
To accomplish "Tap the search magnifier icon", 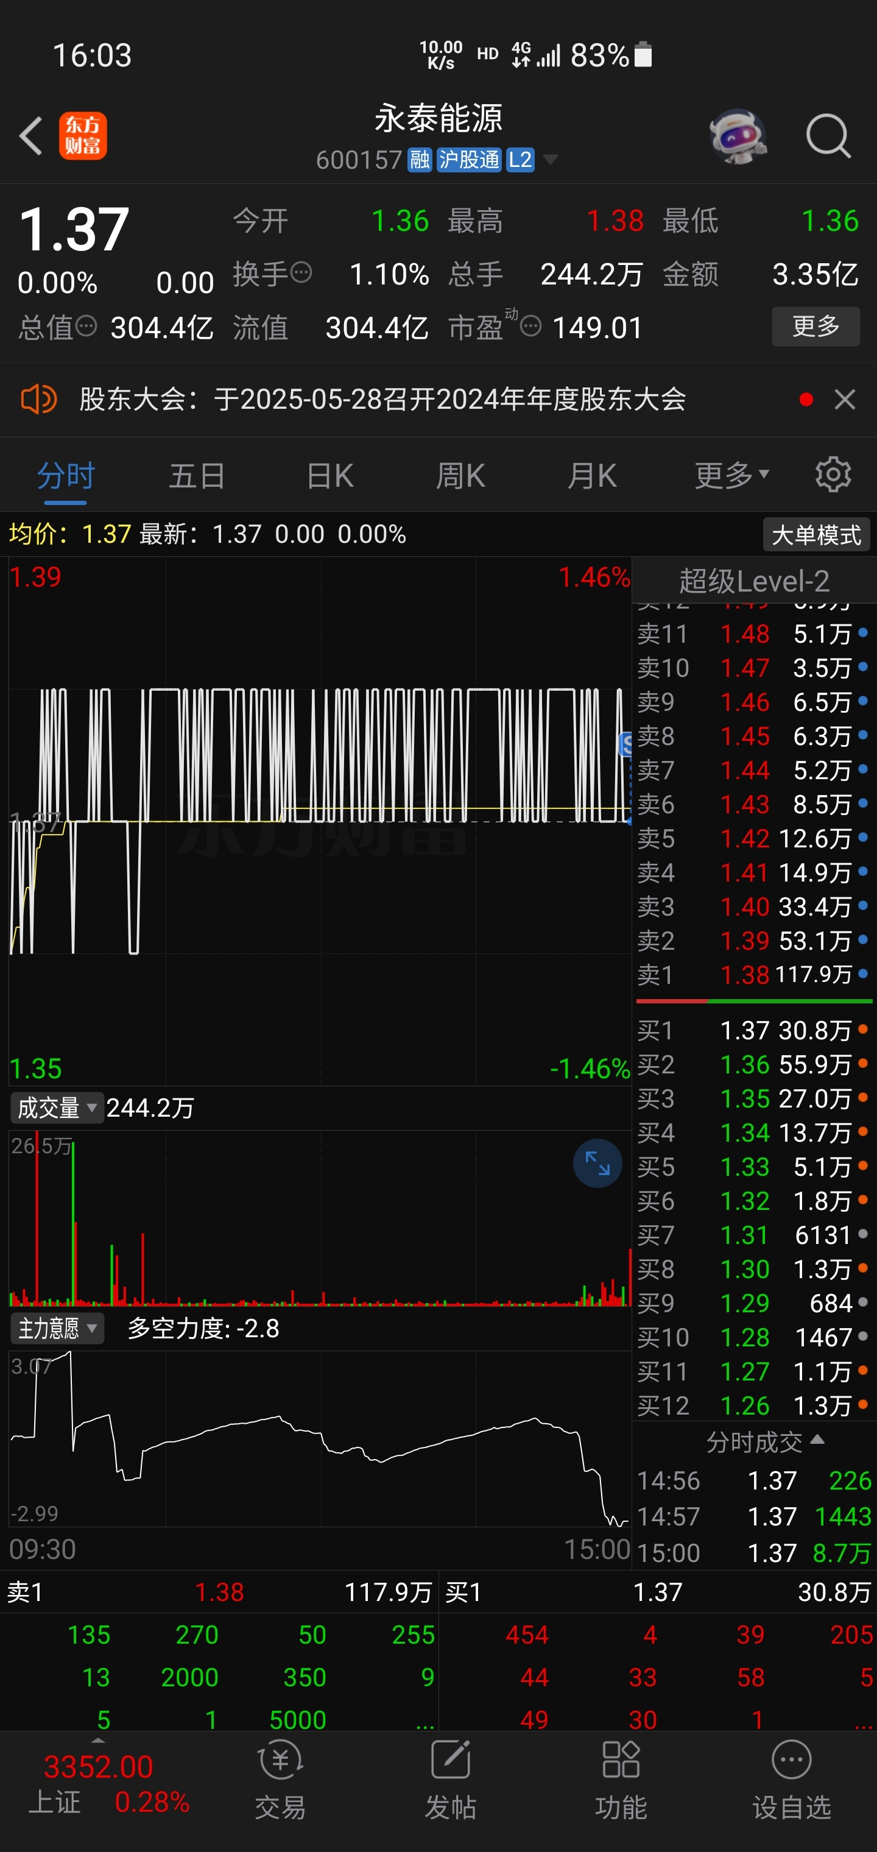I will [x=828, y=135].
